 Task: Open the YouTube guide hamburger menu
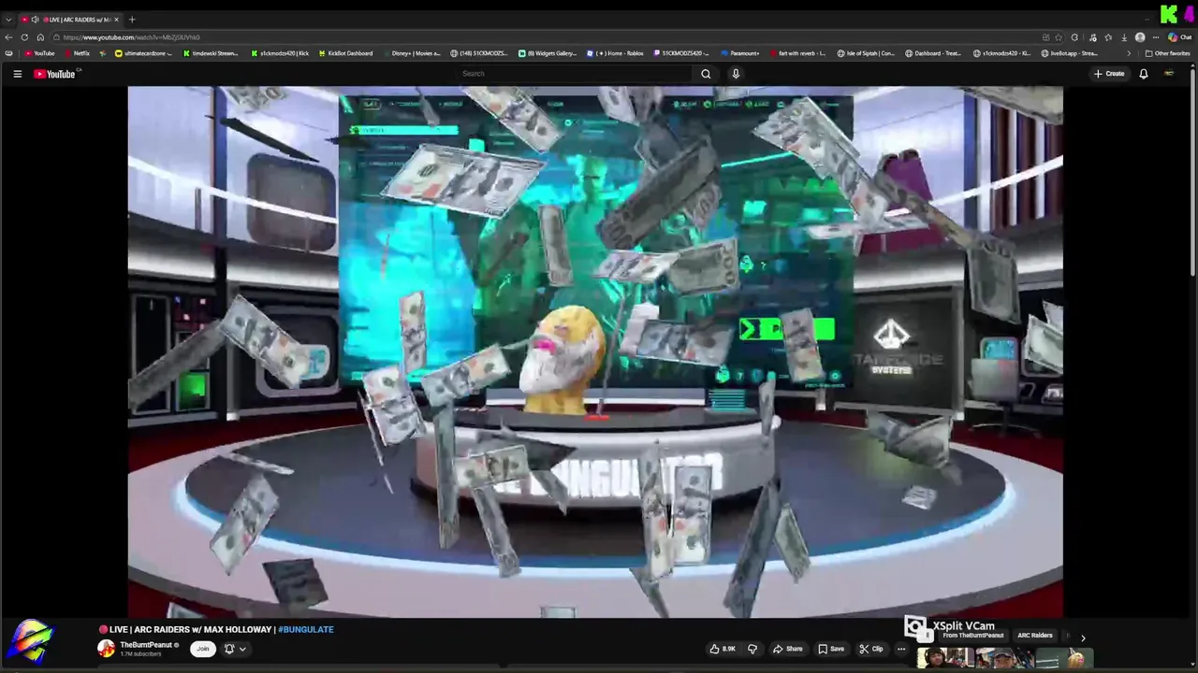17,74
